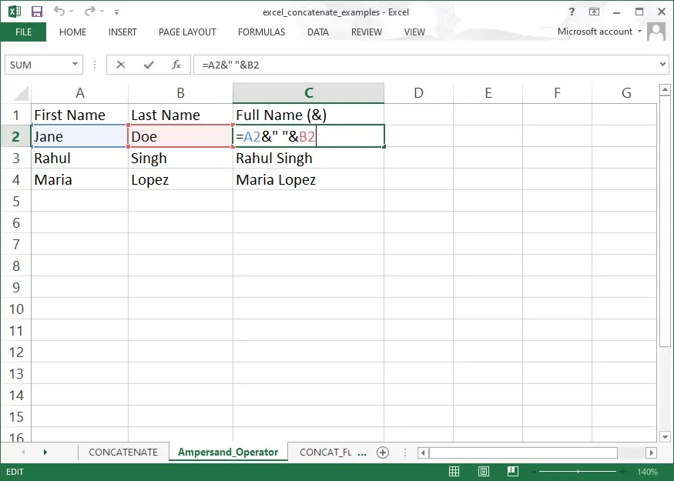Switch to Page Break Preview view

512,472
